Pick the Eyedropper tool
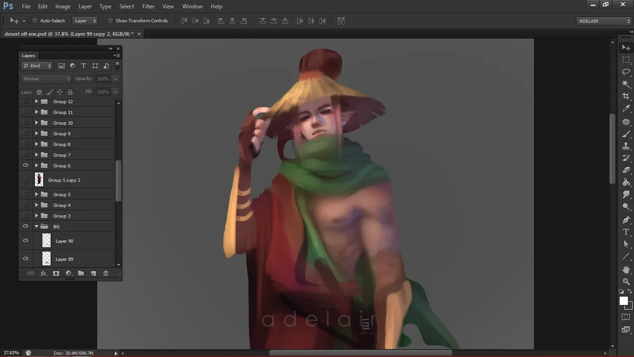Screen dimensions: 634x357 tap(626, 108)
